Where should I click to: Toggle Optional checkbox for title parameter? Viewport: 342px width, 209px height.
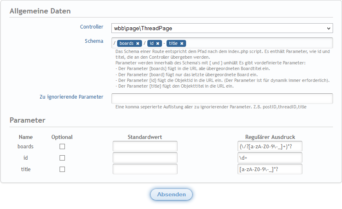coord(62,169)
